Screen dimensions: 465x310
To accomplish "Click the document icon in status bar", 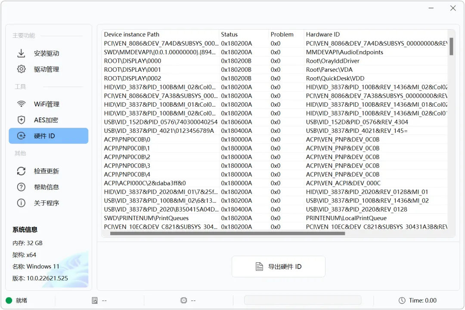I will point(95,301).
